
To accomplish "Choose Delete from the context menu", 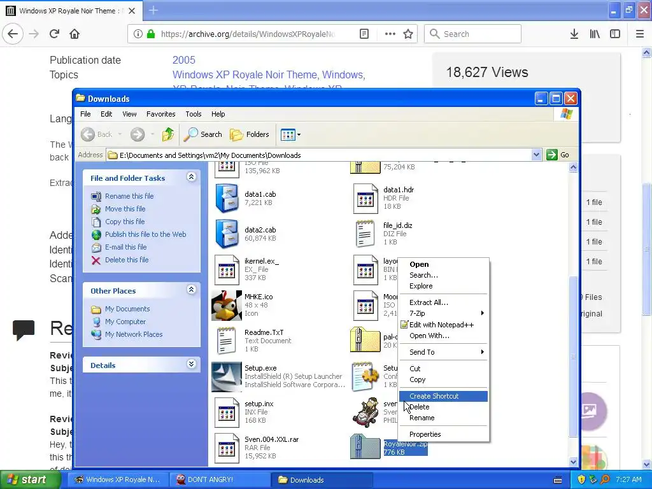I will point(443,407).
